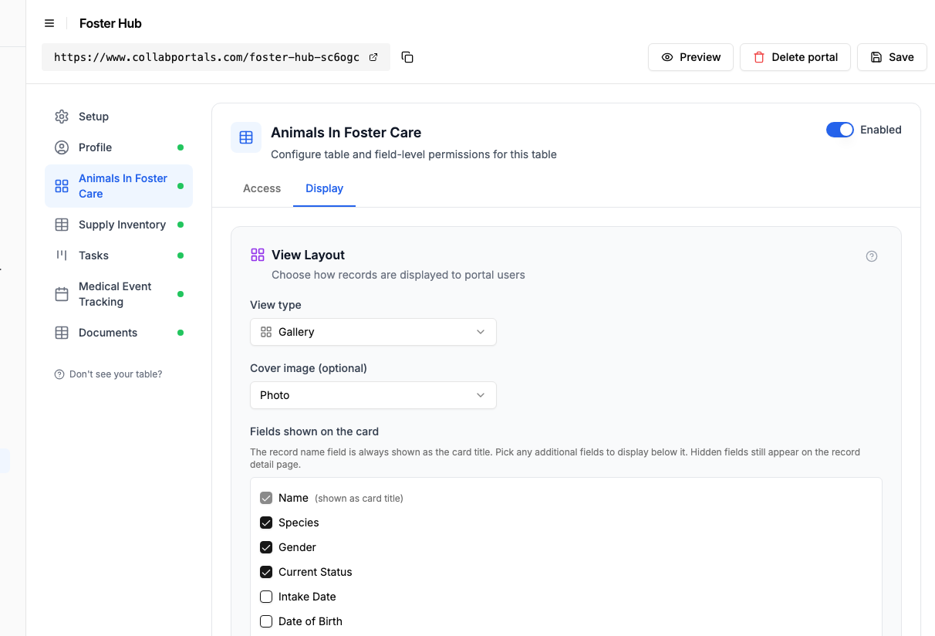Click the Medical Event Tracking calendar icon
This screenshot has height=636, width=935.
tap(62, 294)
